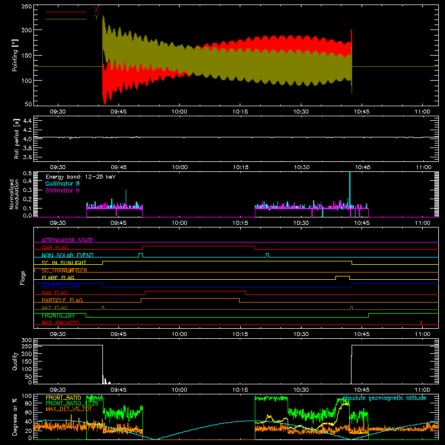The image size is (445, 445).
Task: Click the 09:45 tick label under the Quality plot
Action: [x=118, y=390]
